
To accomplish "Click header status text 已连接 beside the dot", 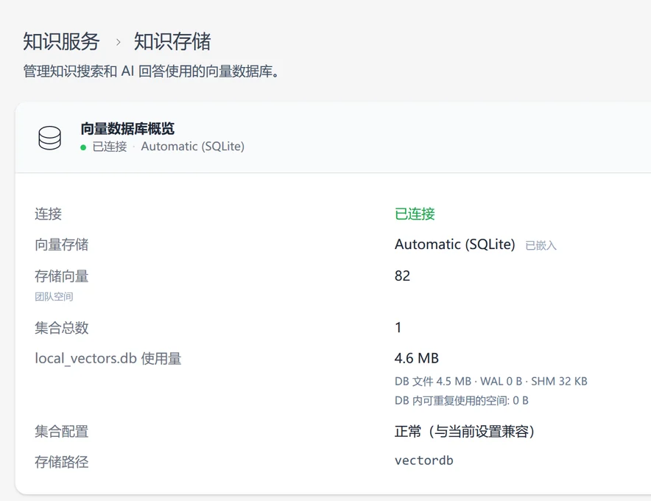I will 110,147.
